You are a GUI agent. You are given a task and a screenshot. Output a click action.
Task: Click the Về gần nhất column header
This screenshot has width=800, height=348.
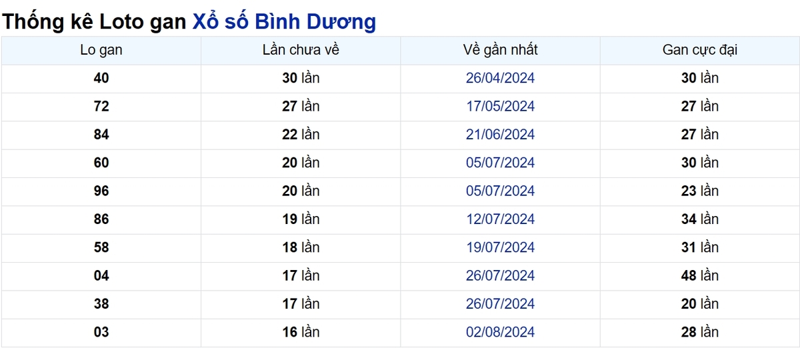(501, 50)
